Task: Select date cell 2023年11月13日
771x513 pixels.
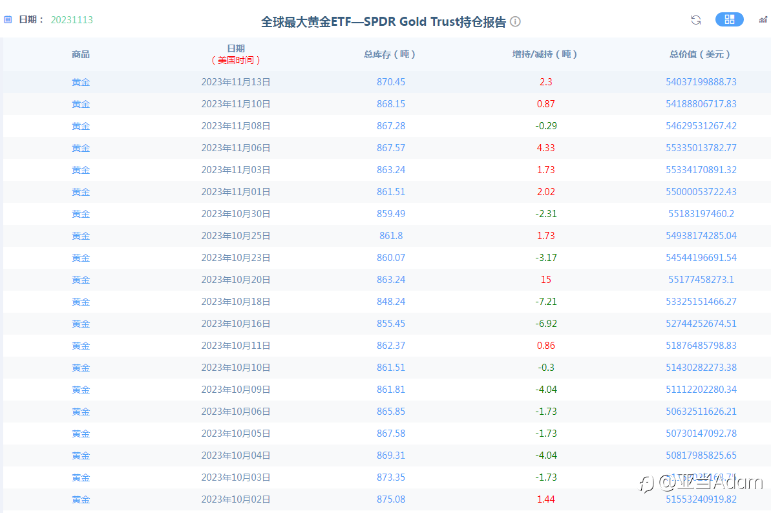Action: click(235, 82)
